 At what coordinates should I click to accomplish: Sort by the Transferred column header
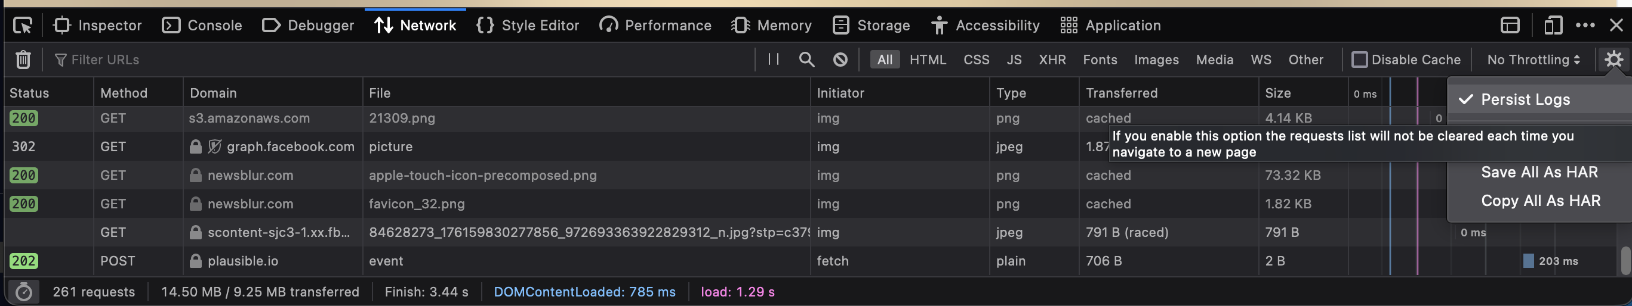[x=1122, y=93]
